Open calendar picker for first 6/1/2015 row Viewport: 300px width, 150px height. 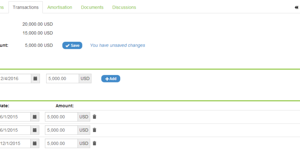[x=35, y=117]
